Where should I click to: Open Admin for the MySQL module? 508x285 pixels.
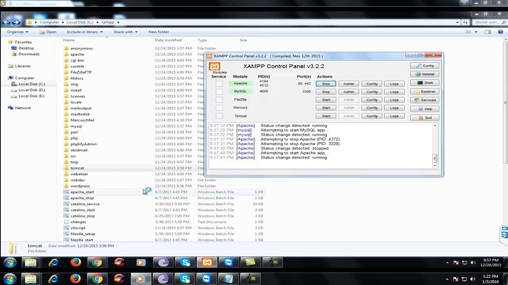(x=349, y=92)
